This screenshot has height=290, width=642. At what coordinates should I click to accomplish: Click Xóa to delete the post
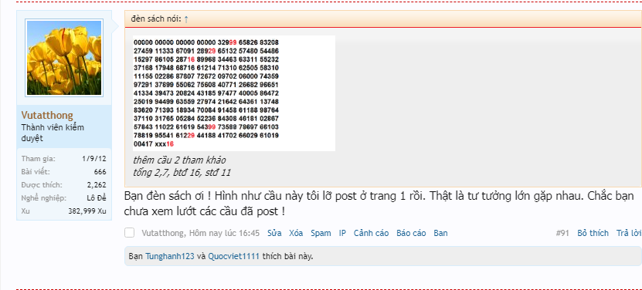point(296,233)
